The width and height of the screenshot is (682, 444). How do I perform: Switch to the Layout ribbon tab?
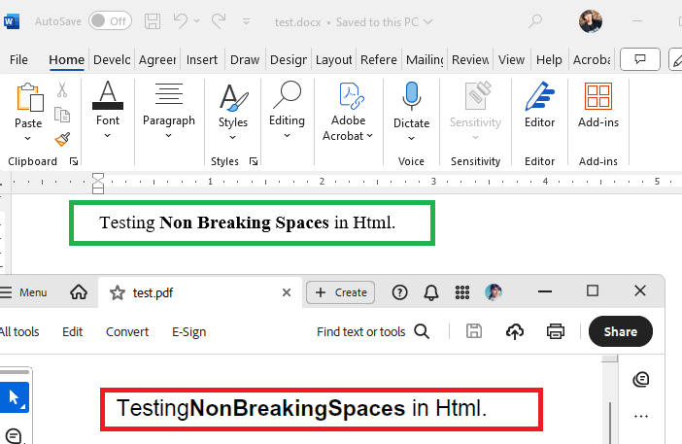point(333,59)
